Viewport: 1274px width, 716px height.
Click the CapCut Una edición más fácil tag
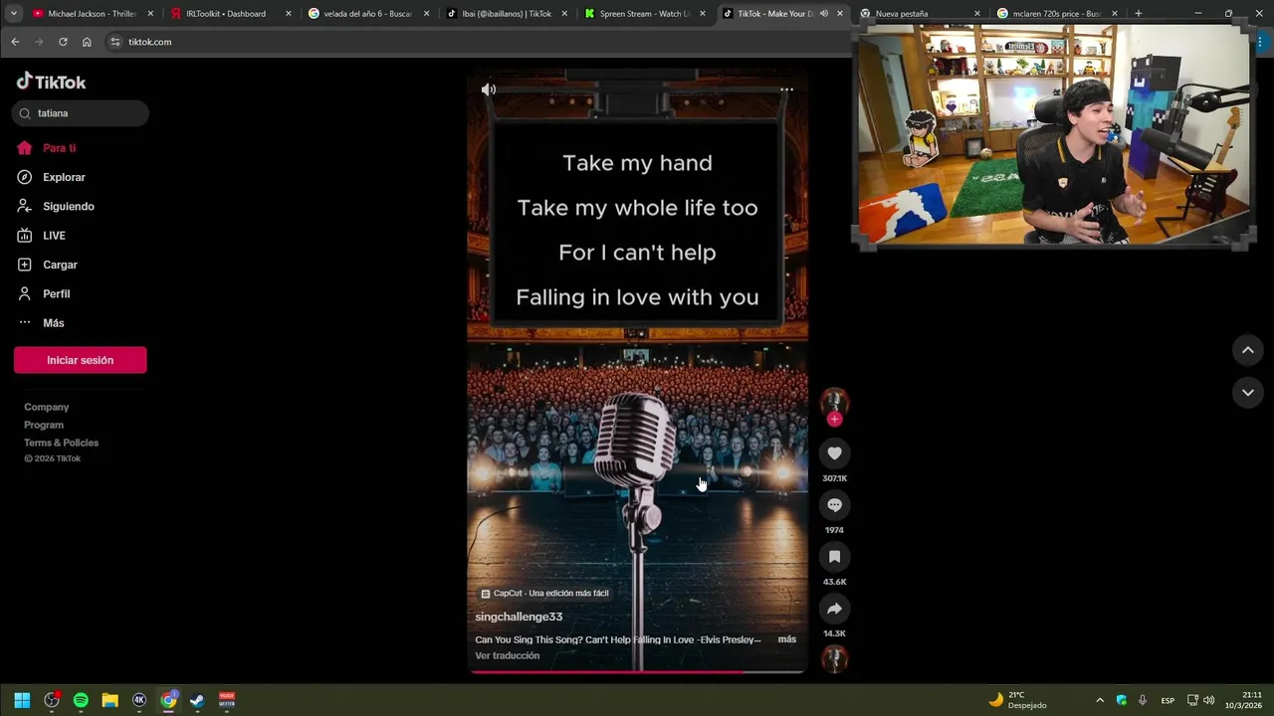coord(544,594)
